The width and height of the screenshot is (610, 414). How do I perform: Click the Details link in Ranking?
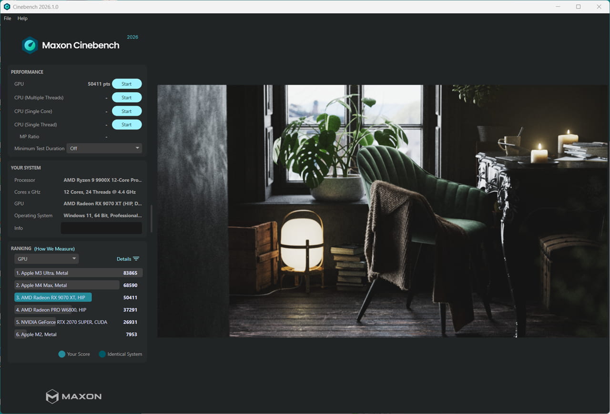coord(124,259)
